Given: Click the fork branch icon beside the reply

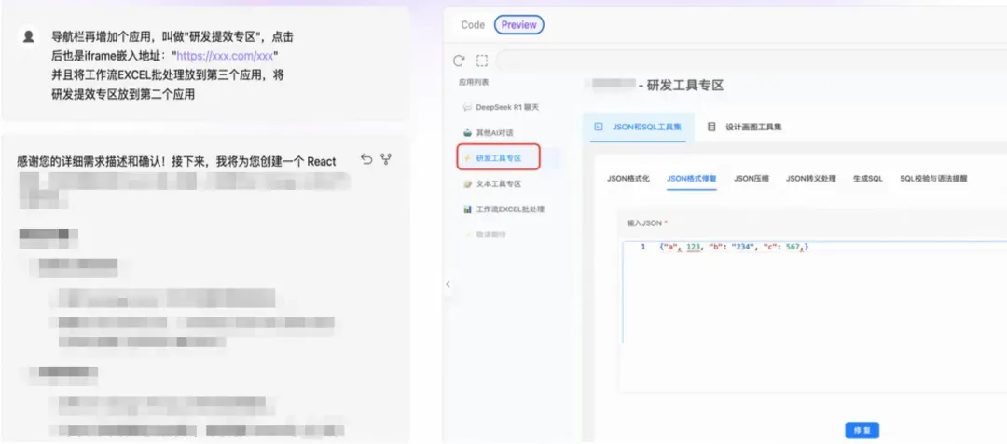Looking at the screenshot, I should [x=386, y=159].
